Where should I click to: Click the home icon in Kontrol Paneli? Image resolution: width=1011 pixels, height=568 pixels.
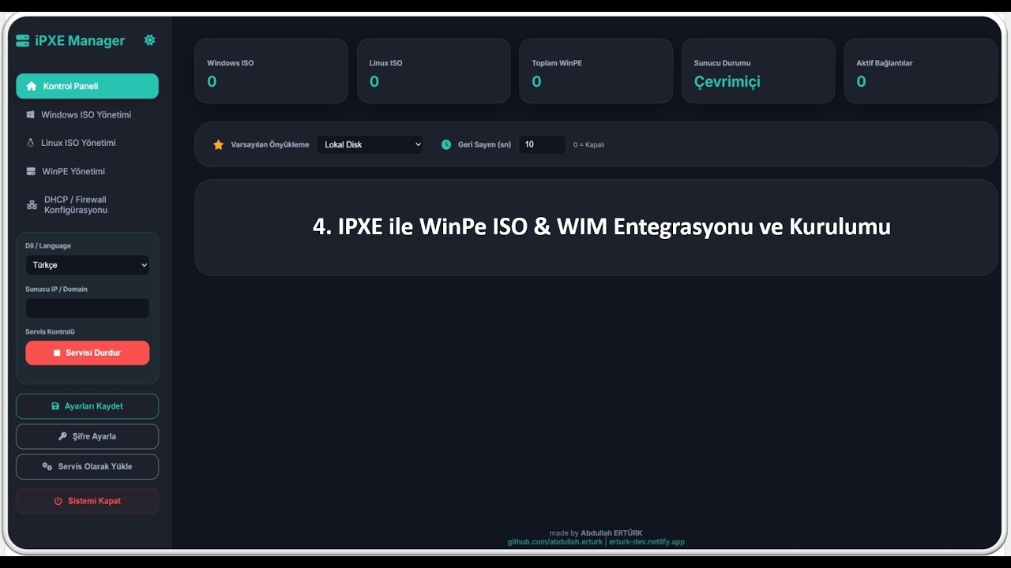coord(32,86)
